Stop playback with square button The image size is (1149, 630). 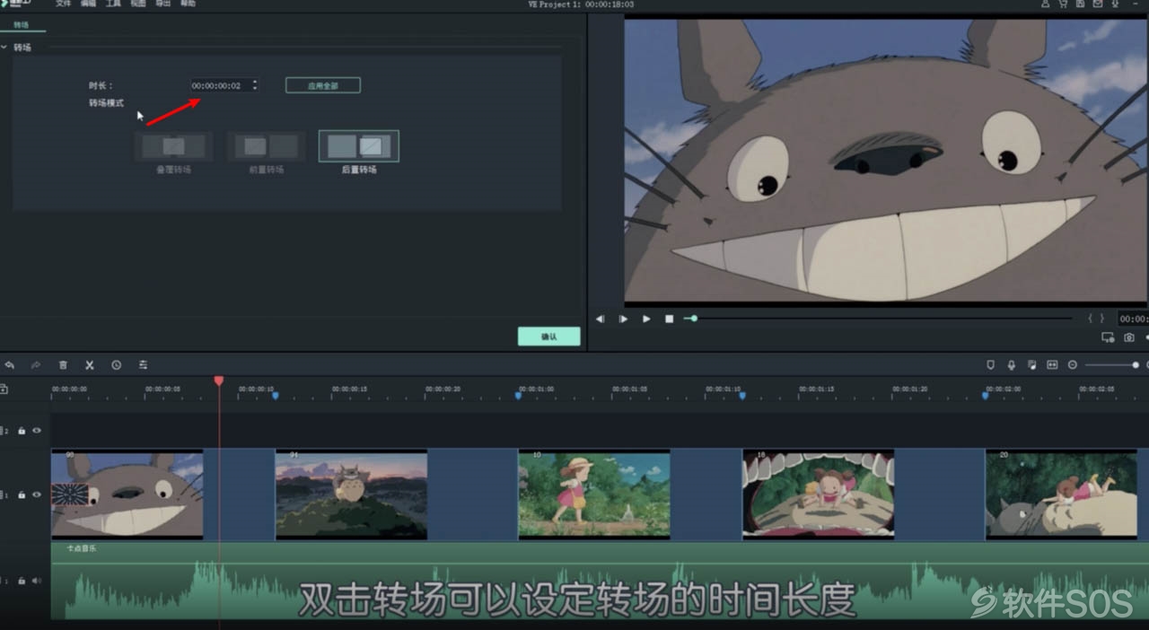coord(669,319)
